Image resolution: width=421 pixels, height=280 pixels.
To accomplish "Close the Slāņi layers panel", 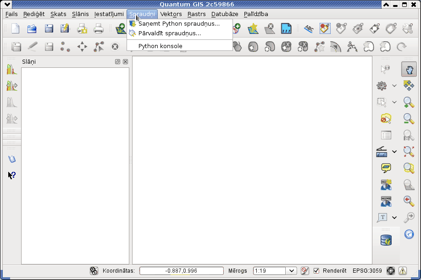I will tap(125, 62).
